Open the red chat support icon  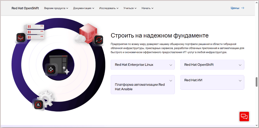point(244,116)
